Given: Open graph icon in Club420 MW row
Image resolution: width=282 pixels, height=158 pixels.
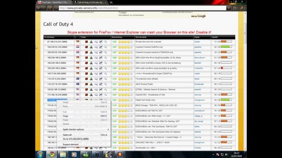Looking at the screenshot, I should click(101, 95).
